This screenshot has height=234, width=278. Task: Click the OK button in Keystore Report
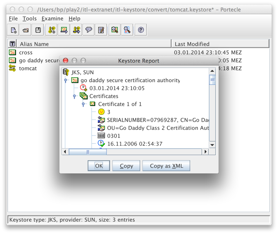pos(99,166)
